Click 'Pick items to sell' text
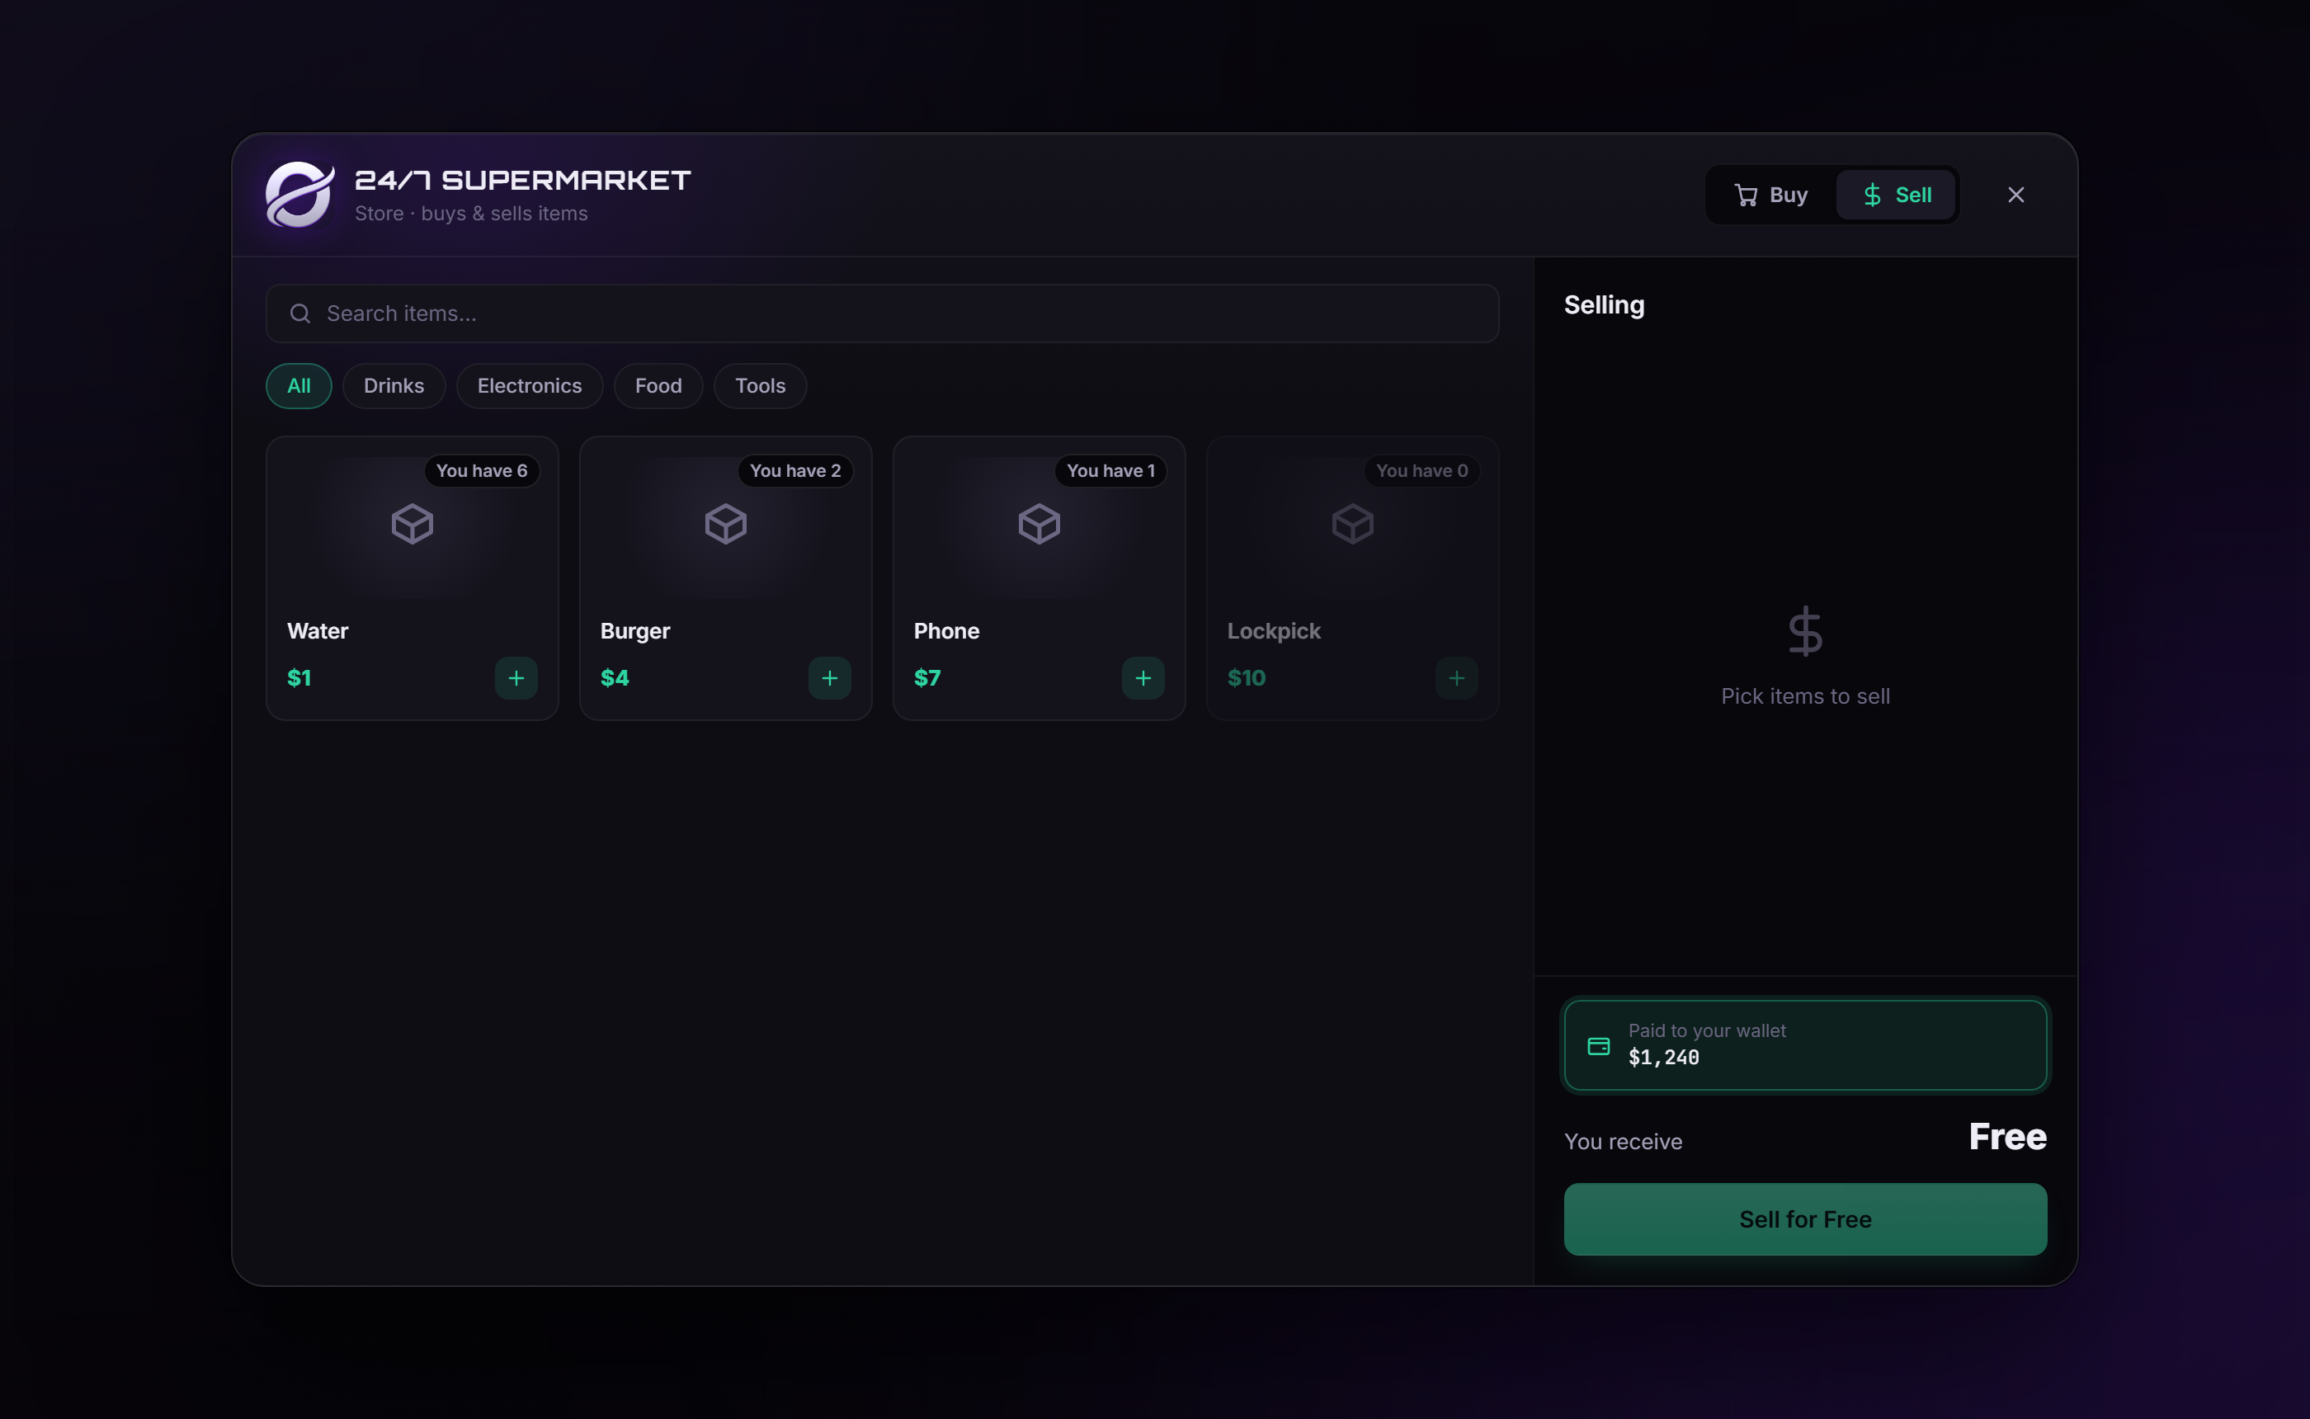This screenshot has height=1419, width=2310. 1804,696
